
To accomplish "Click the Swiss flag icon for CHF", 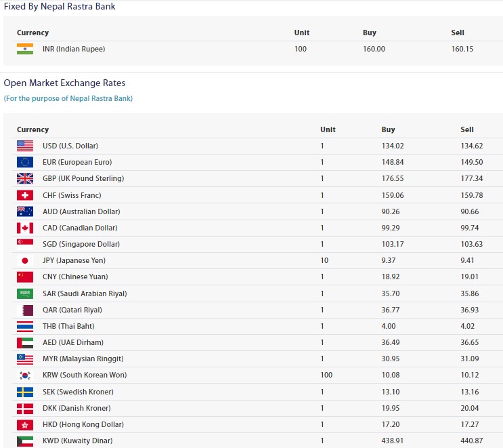I will (25, 195).
